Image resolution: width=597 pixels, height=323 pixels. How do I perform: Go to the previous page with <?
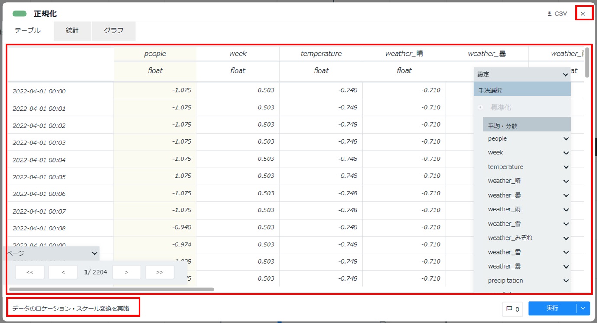pos(63,272)
